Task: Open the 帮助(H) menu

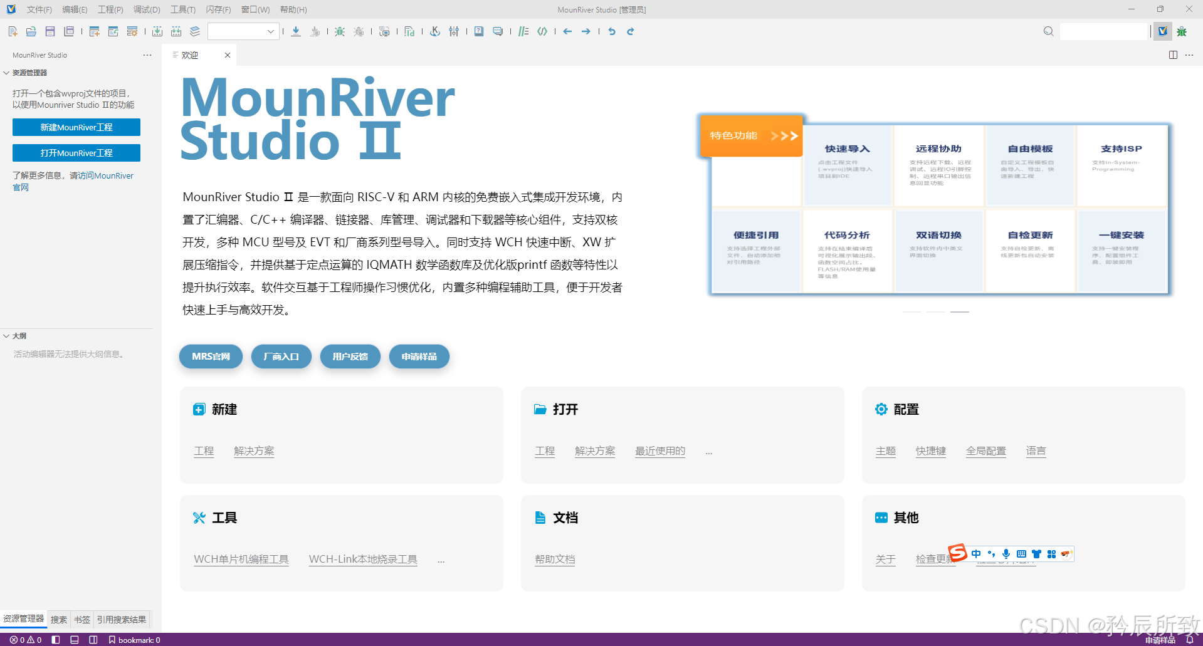Action: (293, 9)
